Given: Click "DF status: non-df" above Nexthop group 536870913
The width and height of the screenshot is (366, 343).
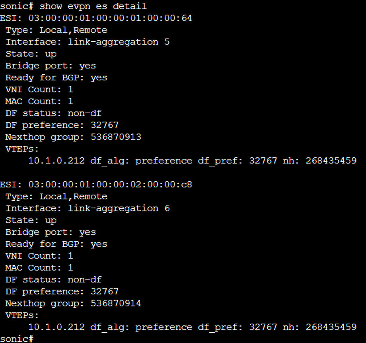Looking at the screenshot, I should tap(53, 113).
